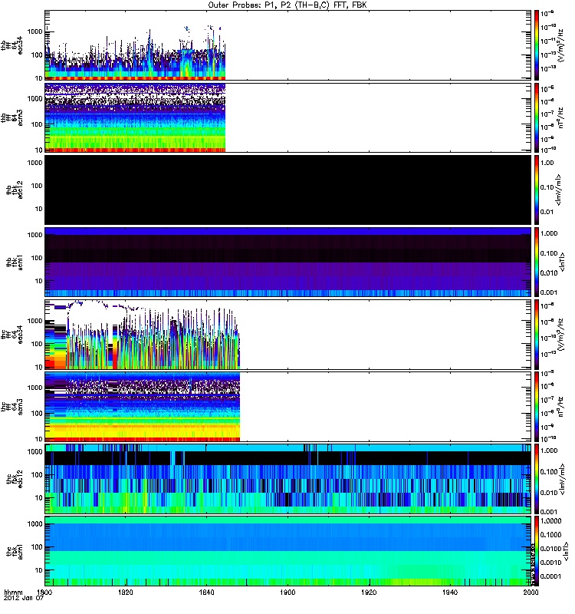This screenshot has width=575, height=614.
Task: Click the '0.0001' value on bottom color bar
Action: tap(550, 576)
